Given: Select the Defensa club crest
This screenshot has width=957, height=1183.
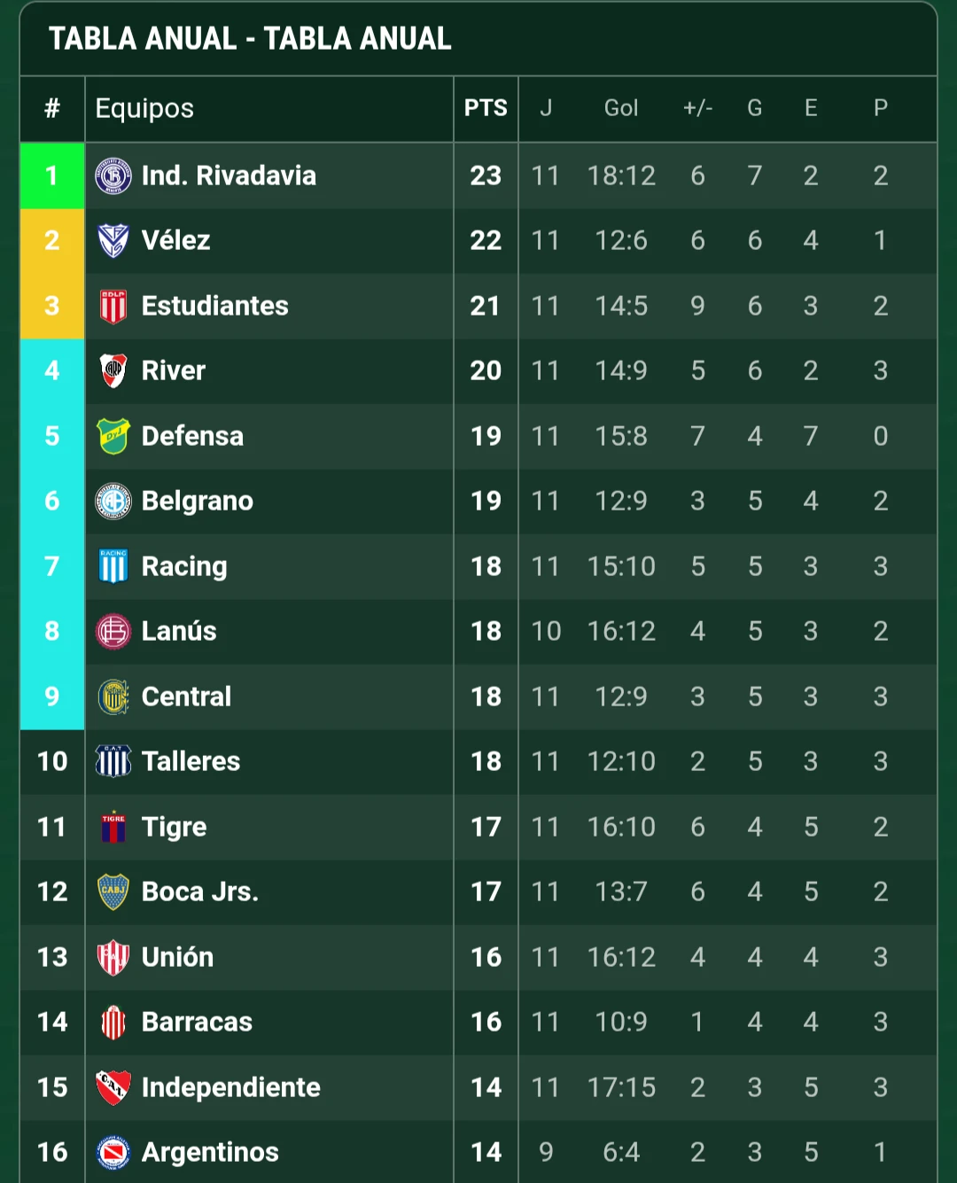Looking at the screenshot, I should (x=112, y=435).
